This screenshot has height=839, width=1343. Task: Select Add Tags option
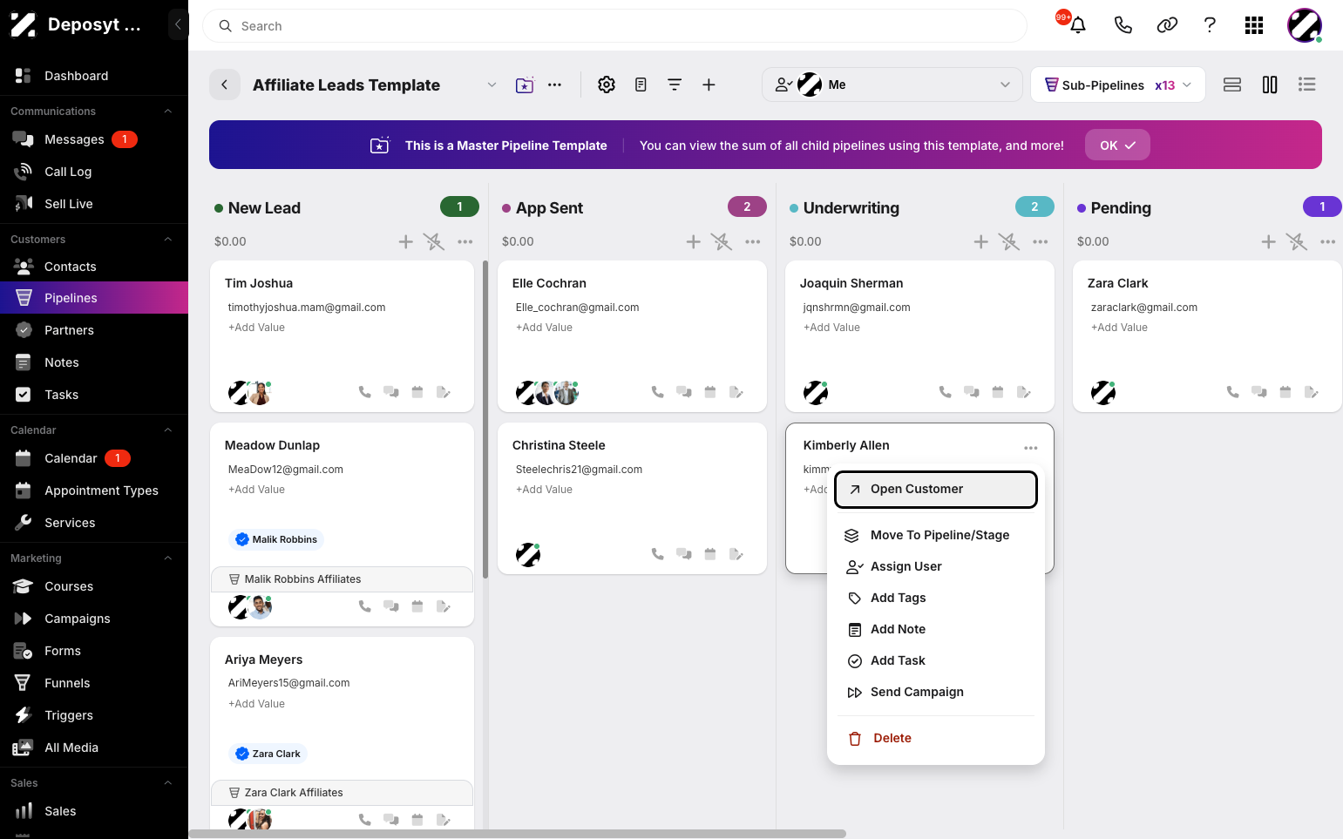[936, 598]
